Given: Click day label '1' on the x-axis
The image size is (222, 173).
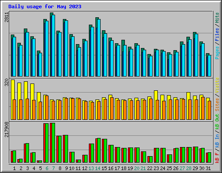Looking at the screenshot, I should pos(14,168).
